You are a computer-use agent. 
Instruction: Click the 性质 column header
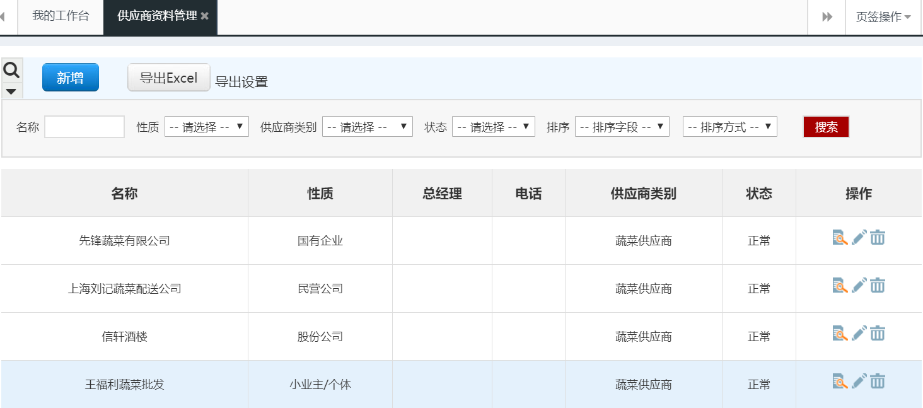[x=320, y=194]
